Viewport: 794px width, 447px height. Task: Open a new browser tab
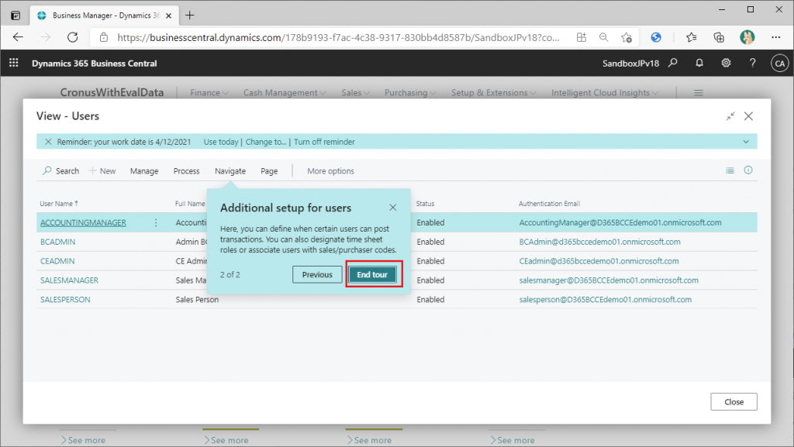click(x=190, y=15)
